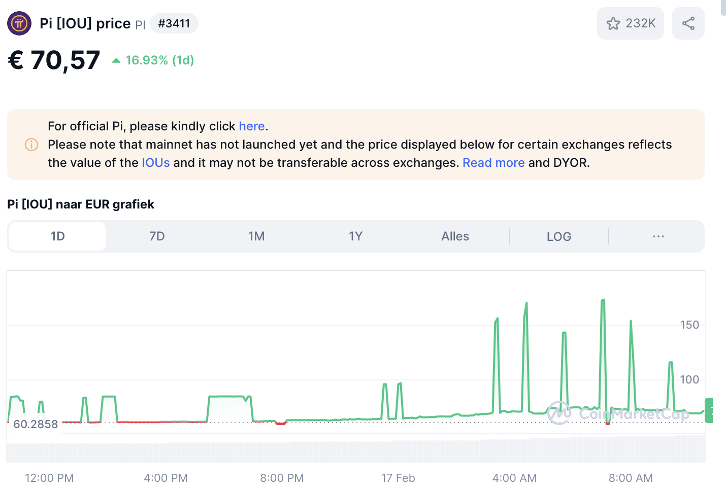Image resolution: width=726 pixels, height=490 pixels.
Task: Click the 60.2858 price level marker on chart
Action: click(x=37, y=424)
